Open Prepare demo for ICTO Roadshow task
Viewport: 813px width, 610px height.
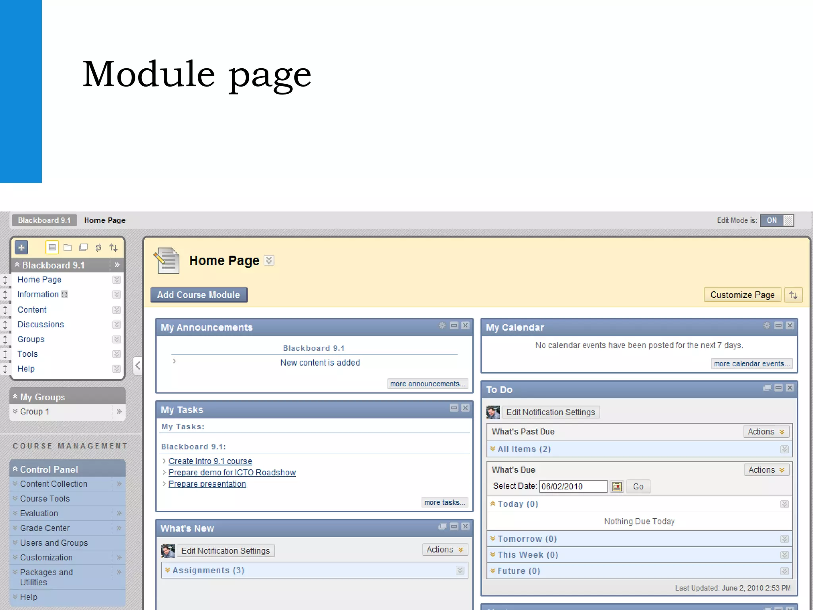point(232,473)
